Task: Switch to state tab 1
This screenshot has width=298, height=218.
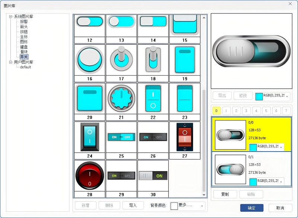Action: click(226, 111)
